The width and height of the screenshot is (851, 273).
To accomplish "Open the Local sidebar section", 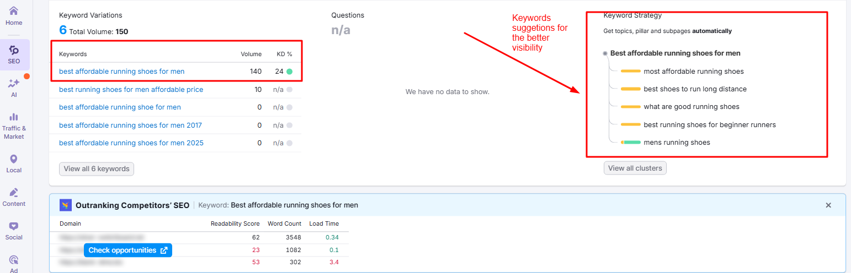I will (14, 163).
